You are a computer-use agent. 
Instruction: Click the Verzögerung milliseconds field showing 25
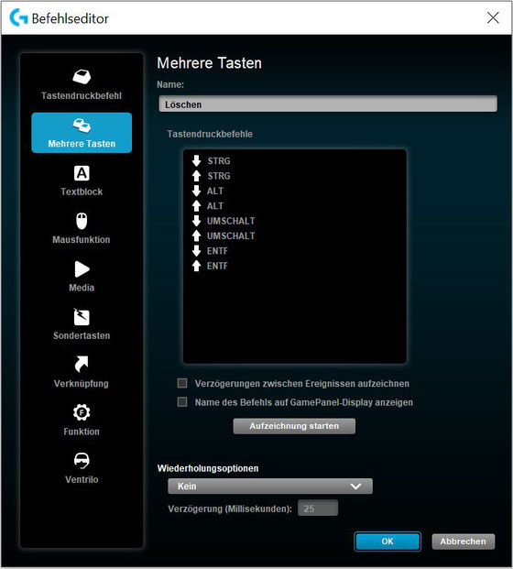click(318, 509)
